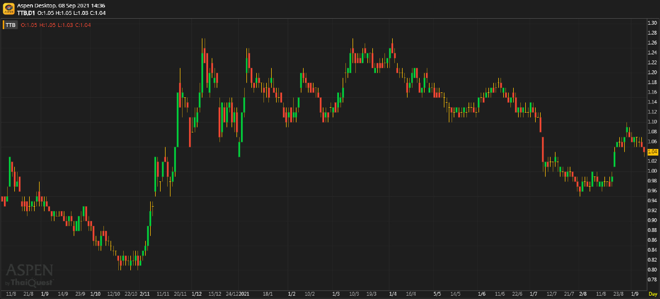Select the 2021 year marker on time axis

click(244, 295)
